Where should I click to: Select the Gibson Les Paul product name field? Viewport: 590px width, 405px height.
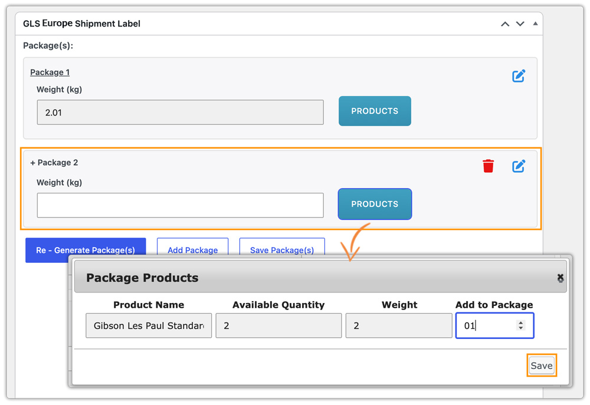[x=149, y=325]
